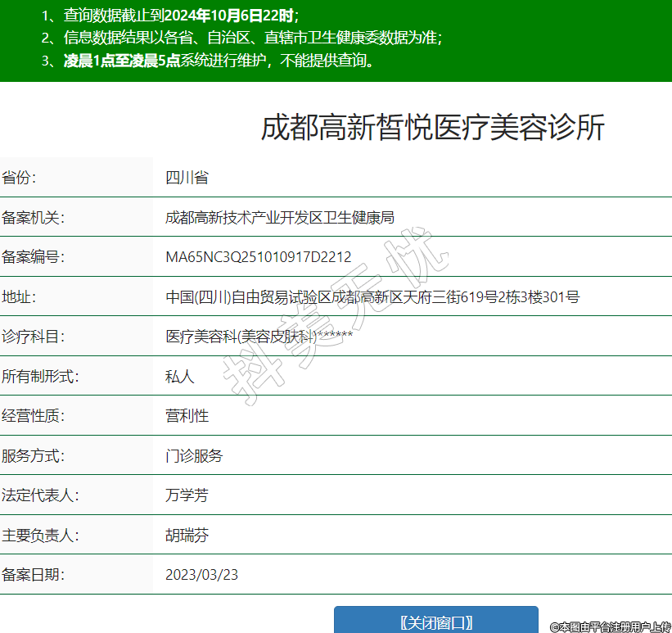
Task: Click the 本图由平台注册用户上传 watermark caption
Action: coord(610,626)
